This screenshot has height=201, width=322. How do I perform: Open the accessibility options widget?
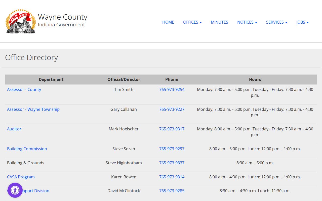point(15,190)
